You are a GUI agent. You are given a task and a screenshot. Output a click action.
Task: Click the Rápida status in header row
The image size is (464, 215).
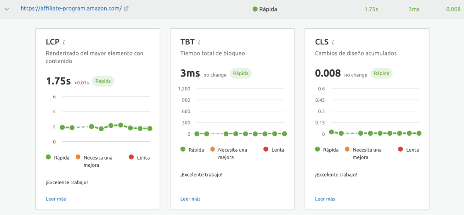click(265, 9)
